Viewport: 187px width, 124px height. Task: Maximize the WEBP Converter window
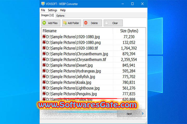coord(132,4)
